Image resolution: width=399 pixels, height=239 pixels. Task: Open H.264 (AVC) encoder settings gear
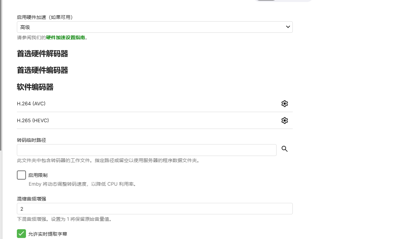(x=284, y=104)
